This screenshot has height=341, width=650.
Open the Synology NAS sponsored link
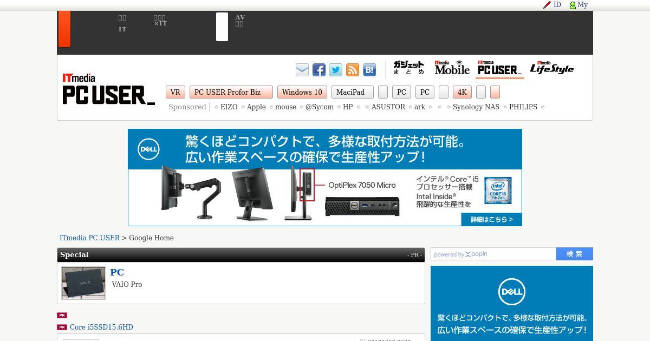tap(476, 107)
